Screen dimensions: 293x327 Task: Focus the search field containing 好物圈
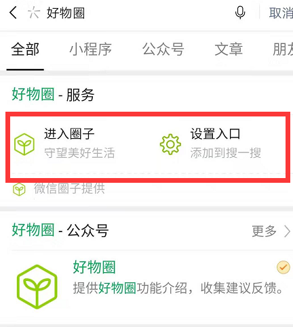136,13
